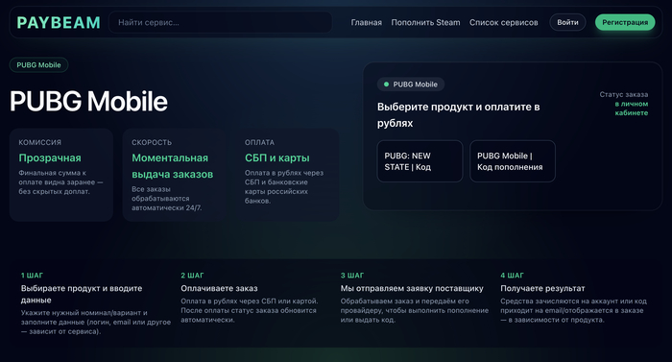The image size is (672, 362).
Task: Click the "Все заказы обрабатываются автоматически 24/7." text
Action: point(167,199)
